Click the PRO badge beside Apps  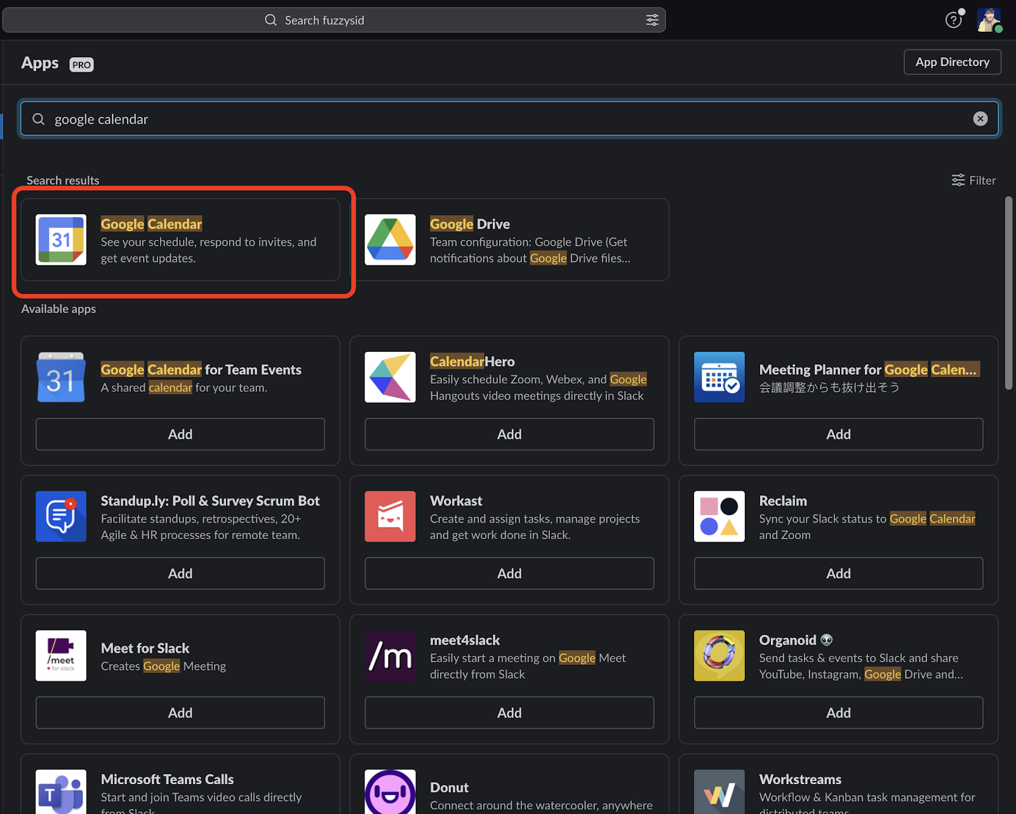81,64
